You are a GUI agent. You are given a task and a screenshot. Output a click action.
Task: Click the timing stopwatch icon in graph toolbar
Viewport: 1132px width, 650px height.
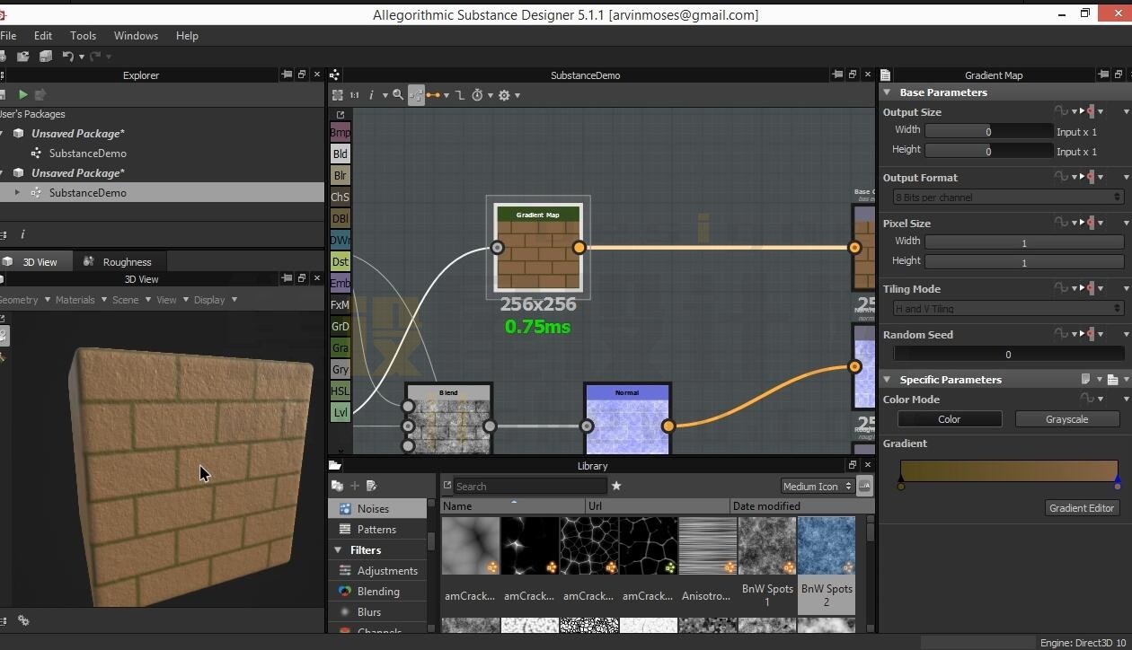[477, 94]
